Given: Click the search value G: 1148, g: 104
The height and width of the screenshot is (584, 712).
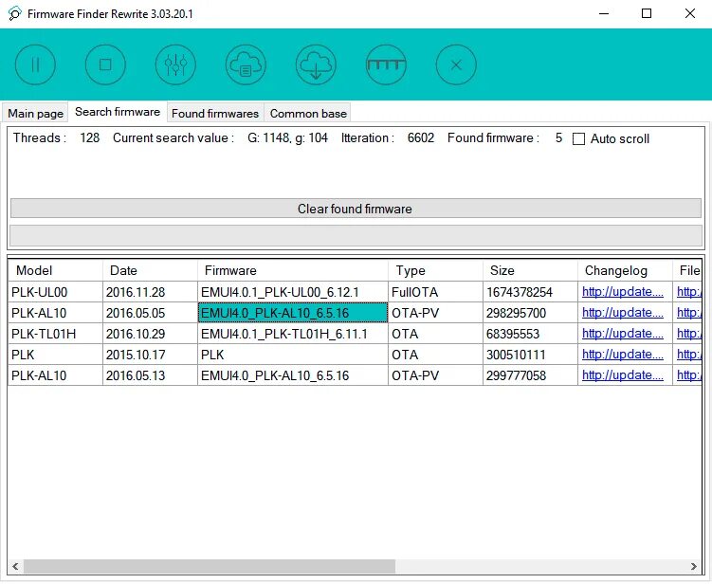Looking at the screenshot, I should (287, 138).
